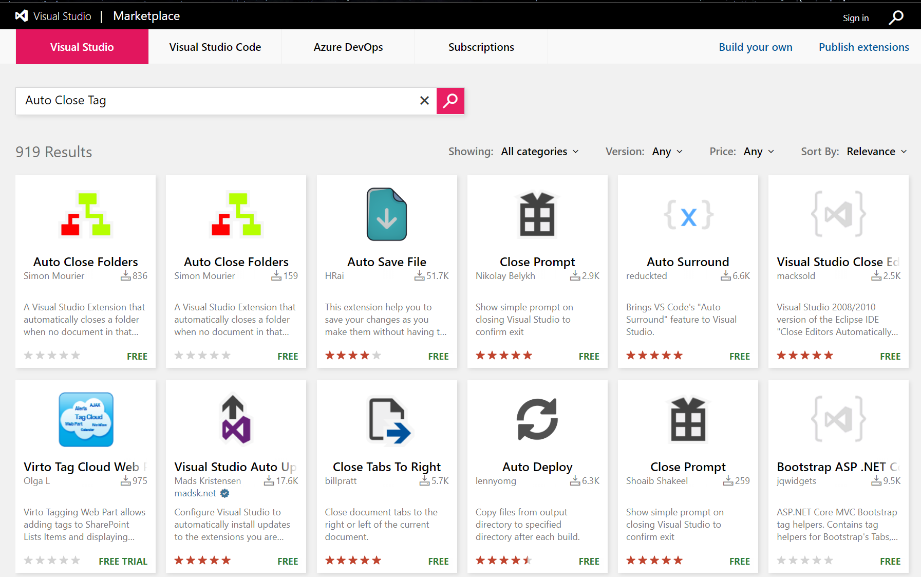This screenshot has height=577, width=921.
Task: Click the verified badge beside madsk.net
Action: coord(224,493)
